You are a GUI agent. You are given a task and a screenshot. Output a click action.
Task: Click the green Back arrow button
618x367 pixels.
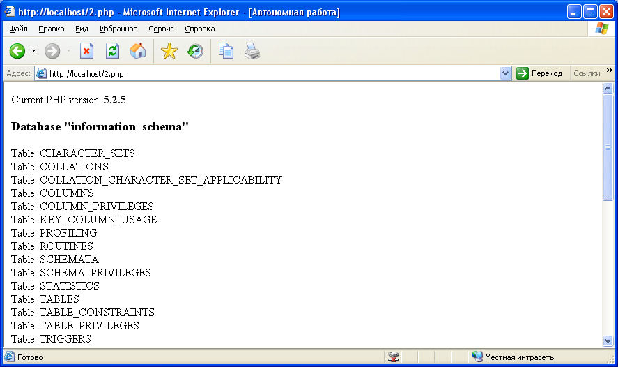17,51
